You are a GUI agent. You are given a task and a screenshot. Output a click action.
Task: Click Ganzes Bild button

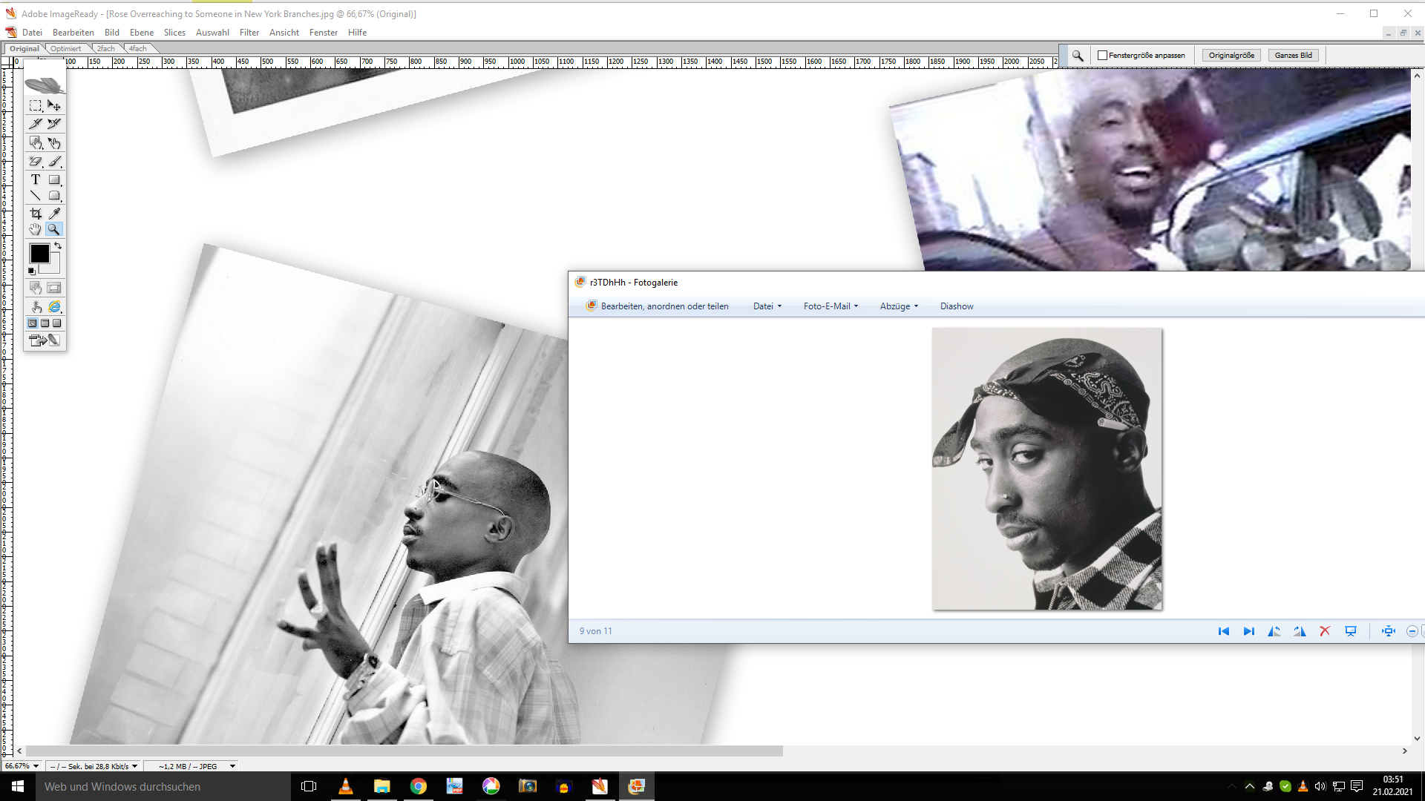1294,56
